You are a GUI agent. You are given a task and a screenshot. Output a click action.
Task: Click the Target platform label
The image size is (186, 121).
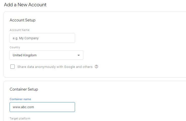click(x=20, y=118)
